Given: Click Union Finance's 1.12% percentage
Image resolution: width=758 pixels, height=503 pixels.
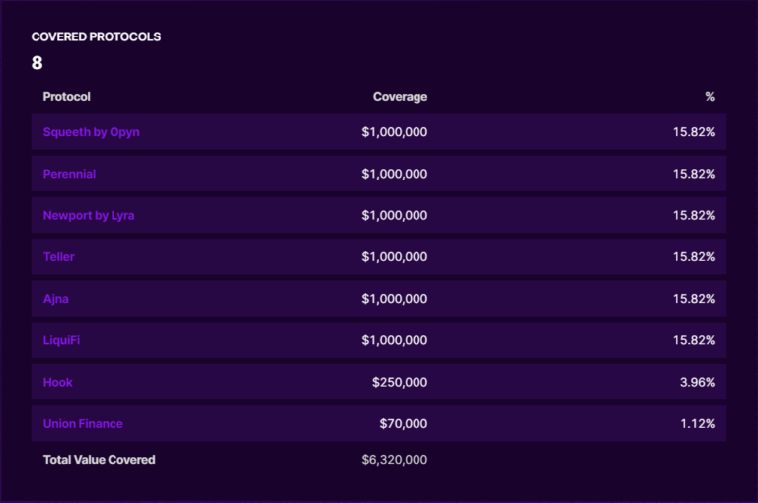Looking at the screenshot, I should 697,424.
